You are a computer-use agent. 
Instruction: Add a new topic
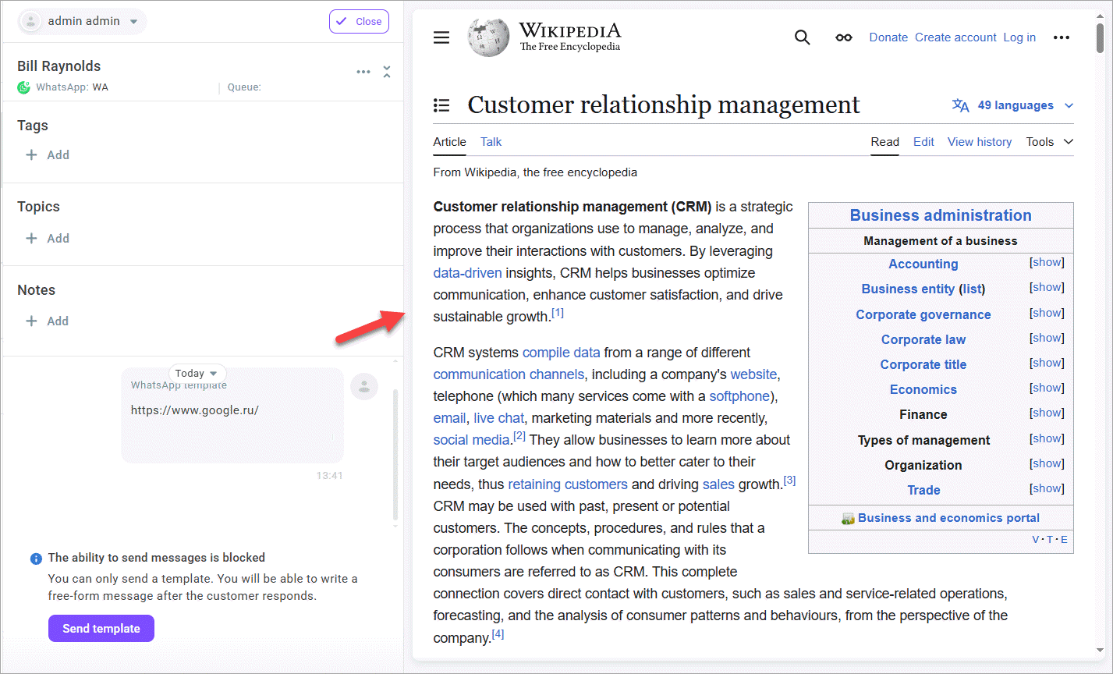48,239
